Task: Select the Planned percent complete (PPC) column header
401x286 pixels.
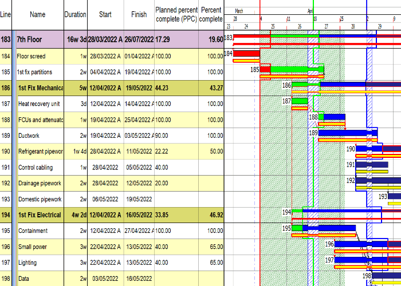Action: click(x=176, y=14)
